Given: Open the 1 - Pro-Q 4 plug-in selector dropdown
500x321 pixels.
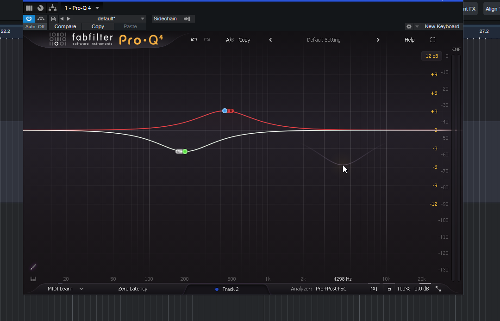Looking at the screenshot, I should coord(81,8).
